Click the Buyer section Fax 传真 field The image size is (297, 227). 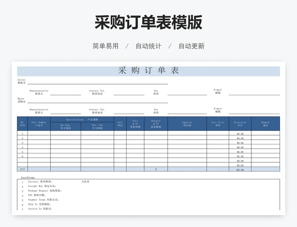pyautogui.click(x=187, y=112)
